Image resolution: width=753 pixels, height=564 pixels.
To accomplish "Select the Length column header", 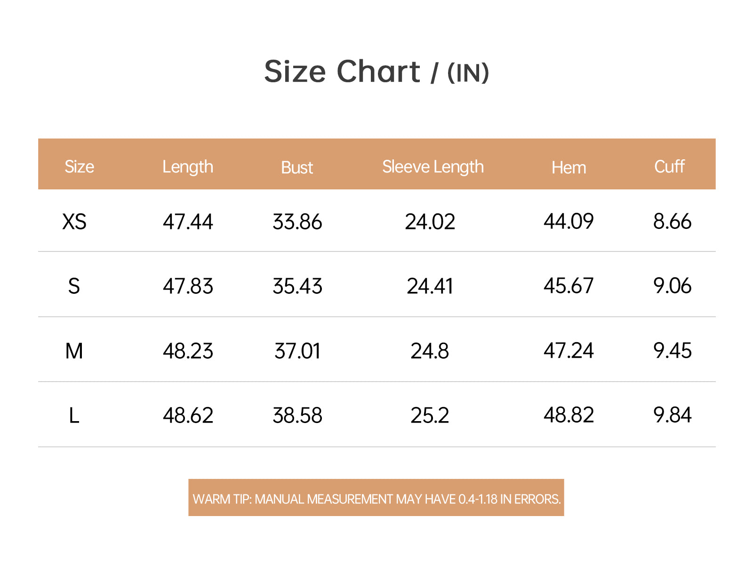I will click(188, 167).
